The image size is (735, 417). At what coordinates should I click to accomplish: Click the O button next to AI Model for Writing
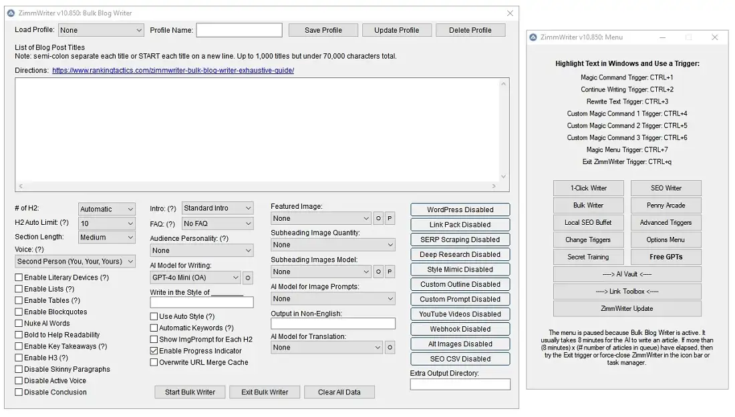[x=248, y=278]
